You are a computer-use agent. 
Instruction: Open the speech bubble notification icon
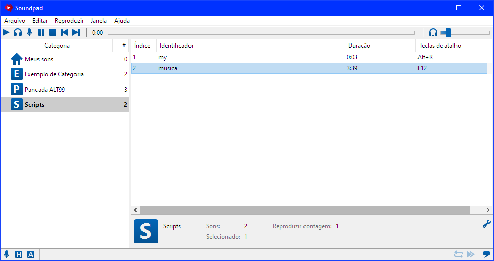(x=486, y=254)
